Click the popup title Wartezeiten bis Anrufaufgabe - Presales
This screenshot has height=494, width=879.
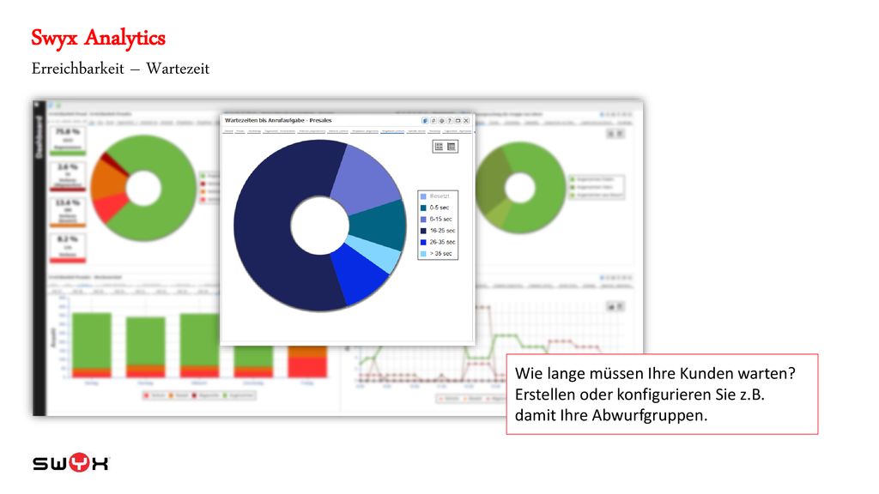pyautogui.click(x=278, y=120)
